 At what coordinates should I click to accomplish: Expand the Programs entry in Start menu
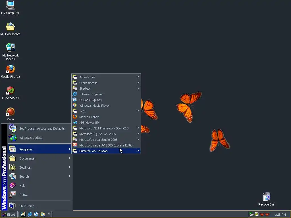tap(40, 149)
